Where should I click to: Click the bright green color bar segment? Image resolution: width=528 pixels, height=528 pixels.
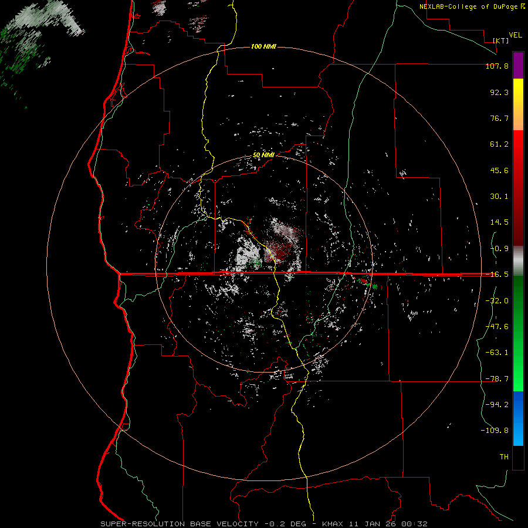(x=518, y=333)
